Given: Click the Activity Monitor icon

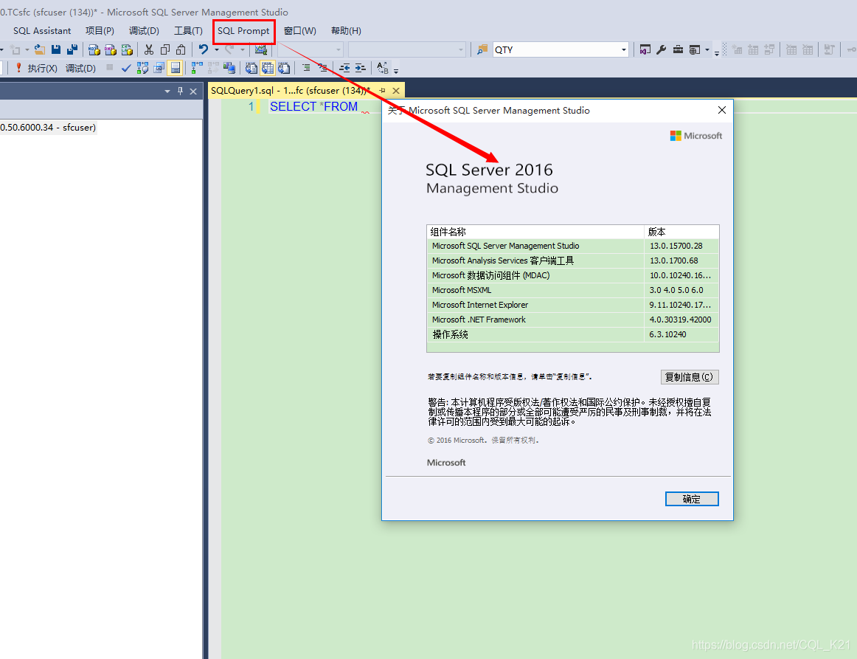Looking at the screenshot, I should (x=260, y=49).
